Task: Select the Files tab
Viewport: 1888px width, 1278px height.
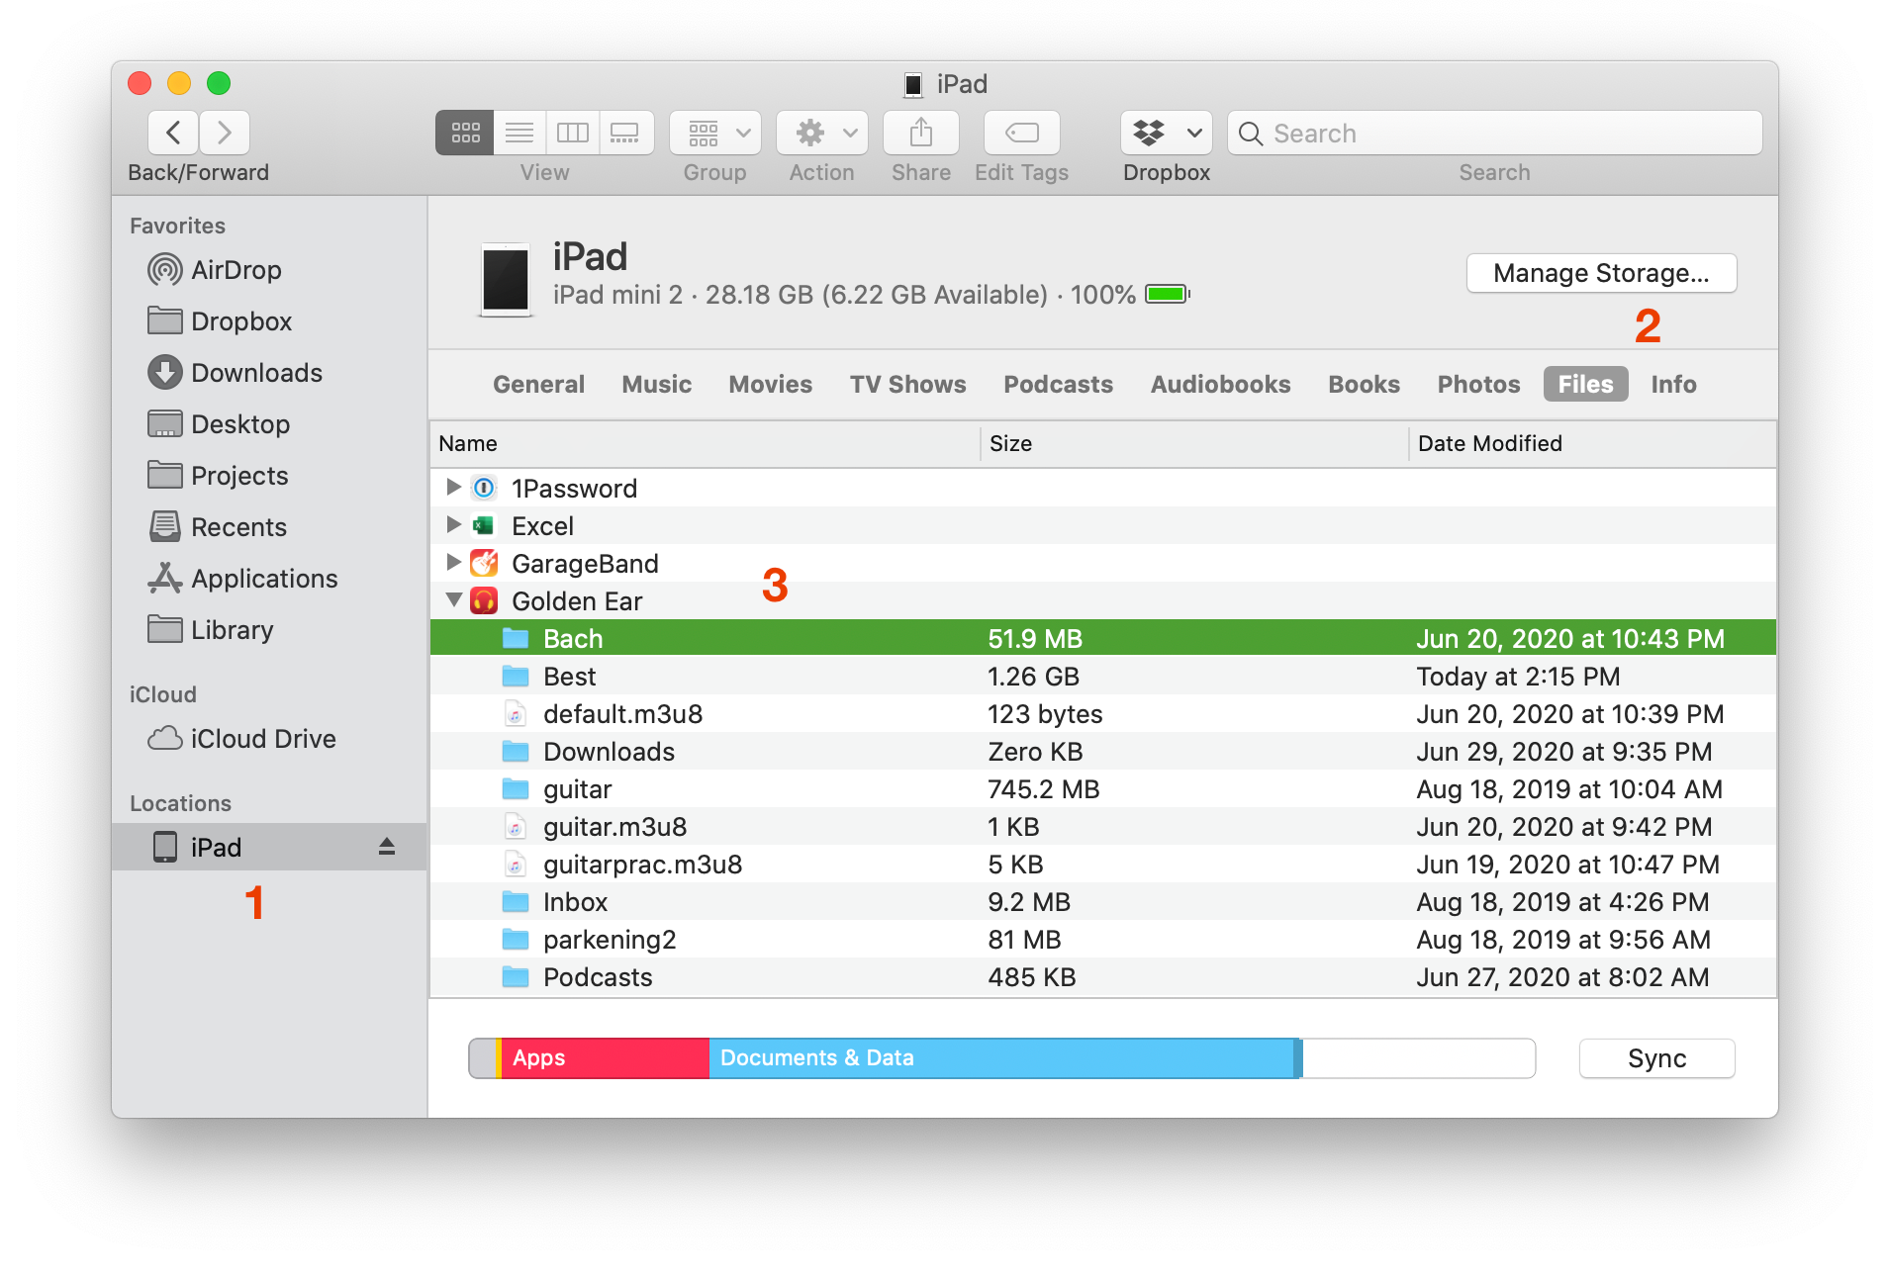Action: tap(1585, 384)
